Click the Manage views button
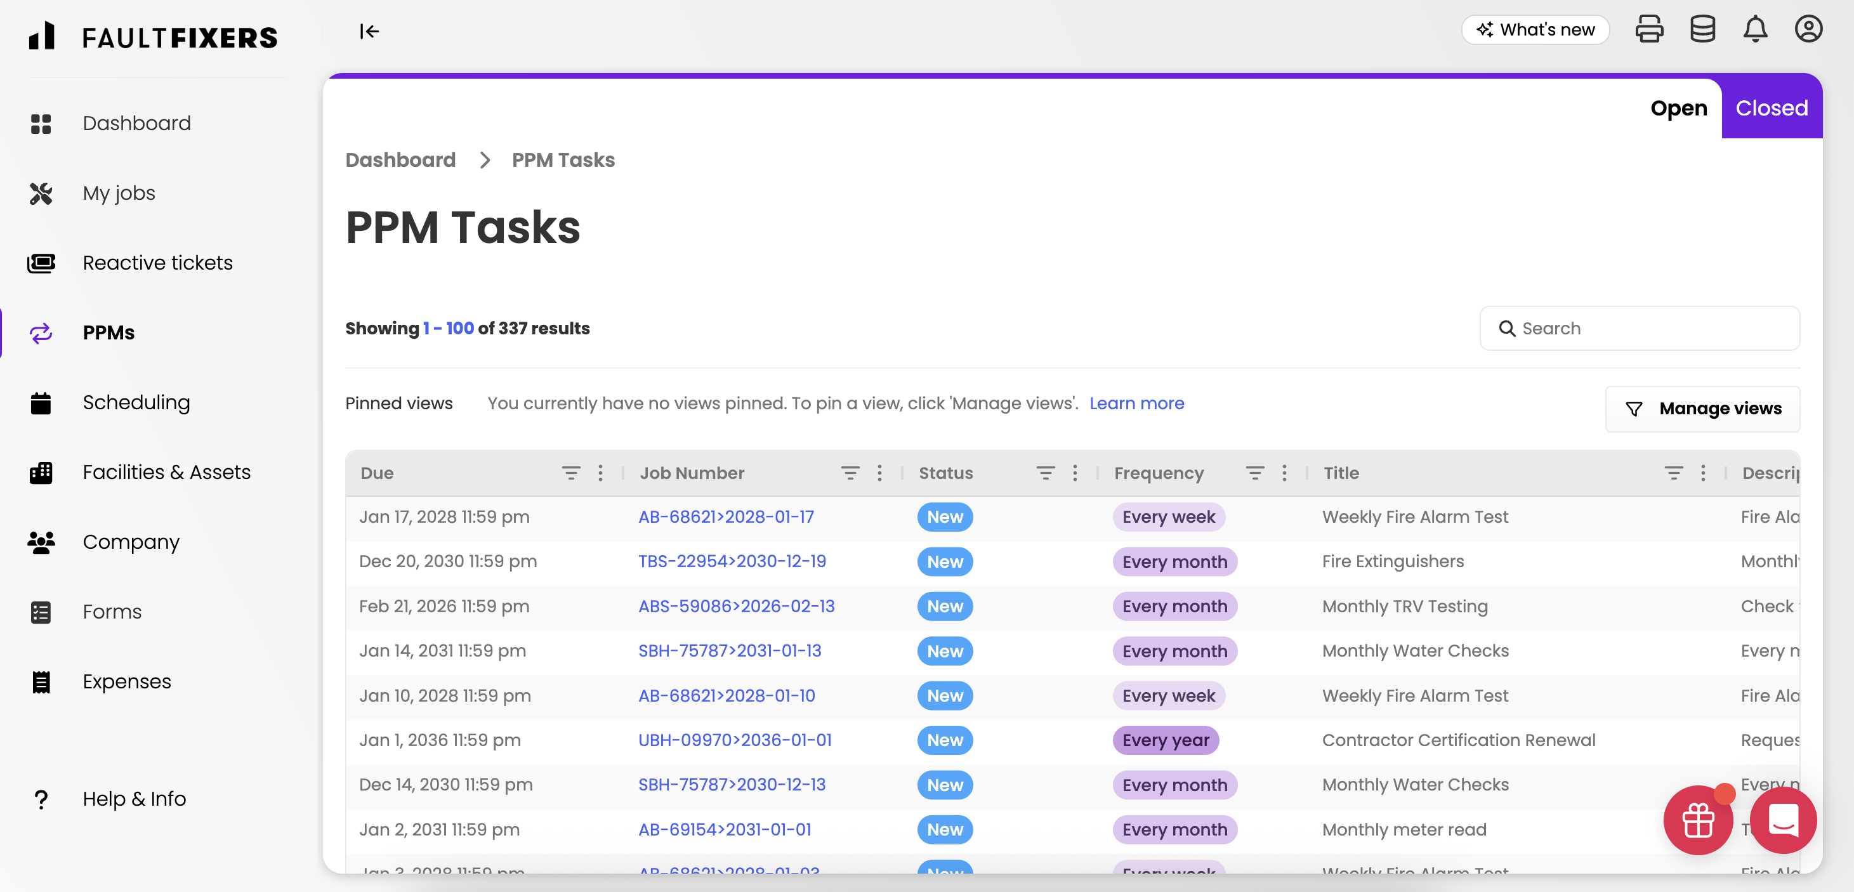This screenshot has width=1854, height=892. (x=1703, y=409)
